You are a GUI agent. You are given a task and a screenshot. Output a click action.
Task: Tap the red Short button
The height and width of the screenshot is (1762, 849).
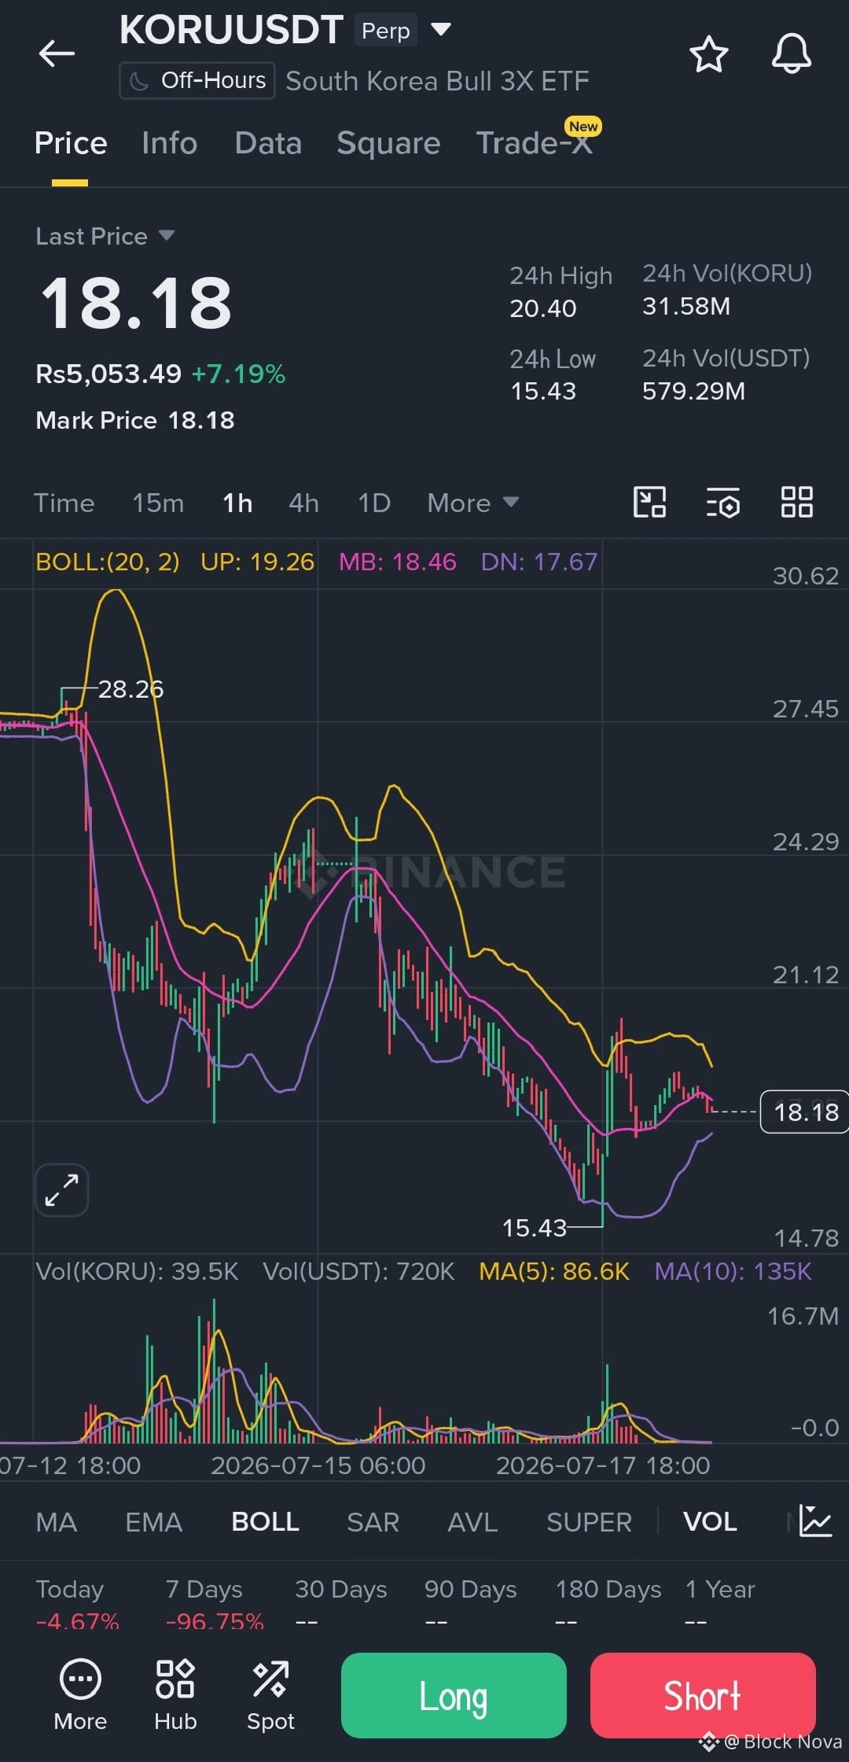click(x=703, y=1695)
